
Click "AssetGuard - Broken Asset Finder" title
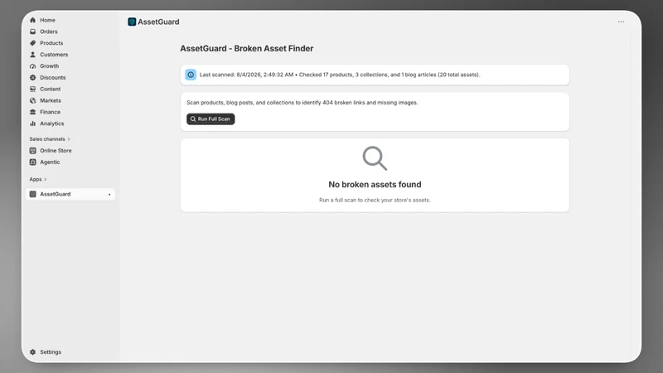[x=246, y=49]
